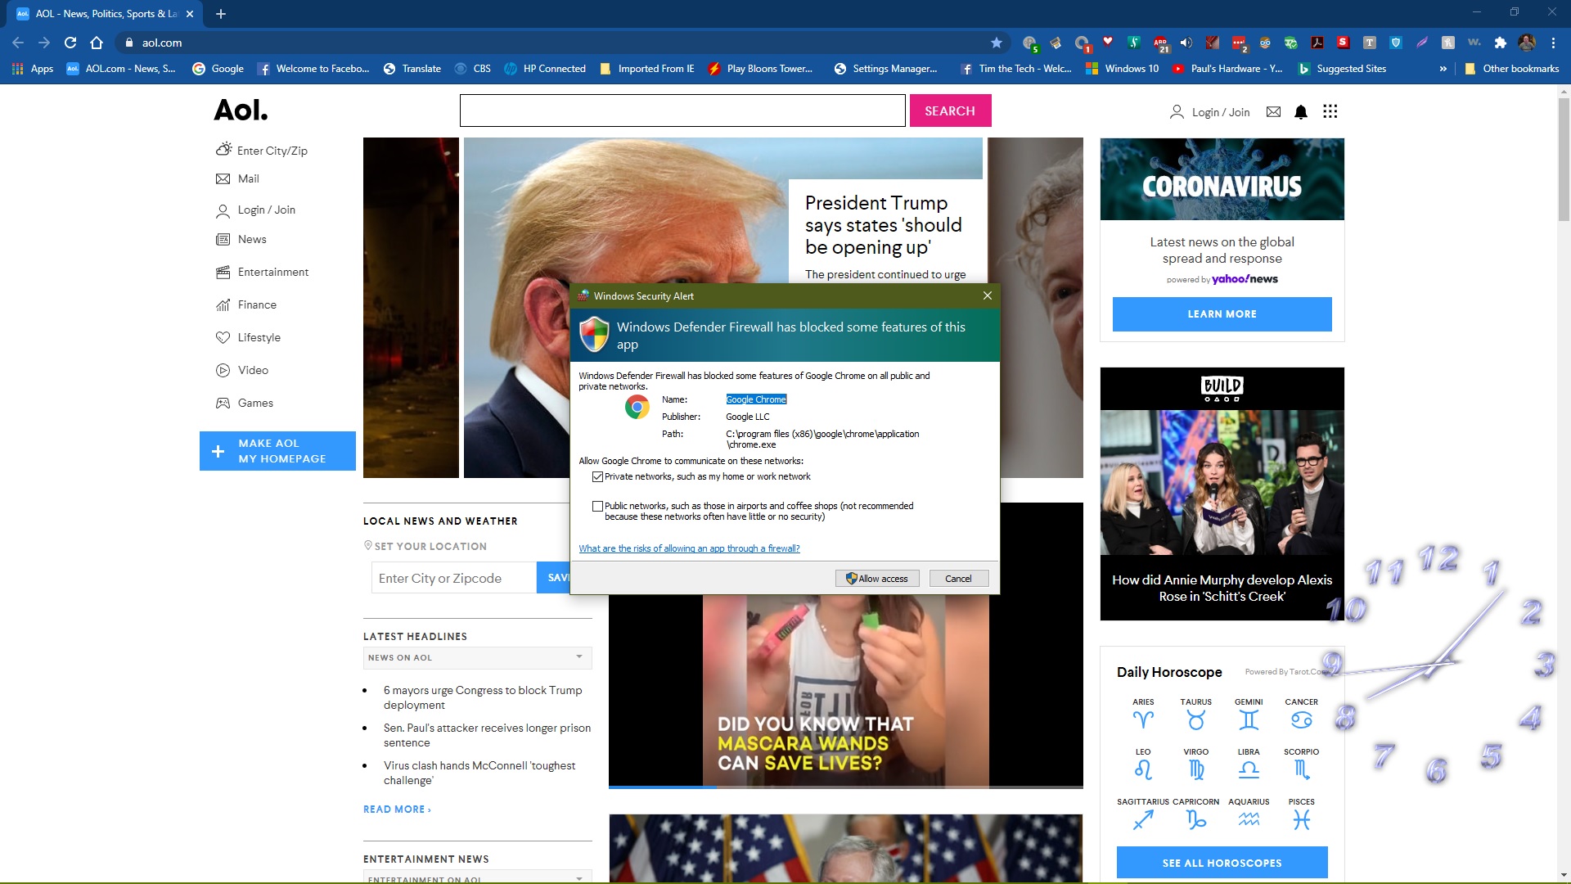Open READ MORE under latest headlines
This screenshot has width=1571, height=884.
coord(397,810)
